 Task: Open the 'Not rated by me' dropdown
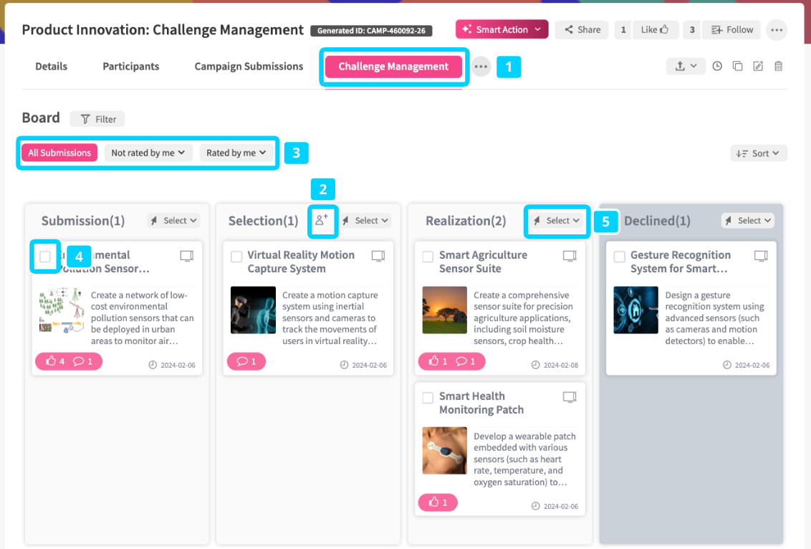click(148, 153)
